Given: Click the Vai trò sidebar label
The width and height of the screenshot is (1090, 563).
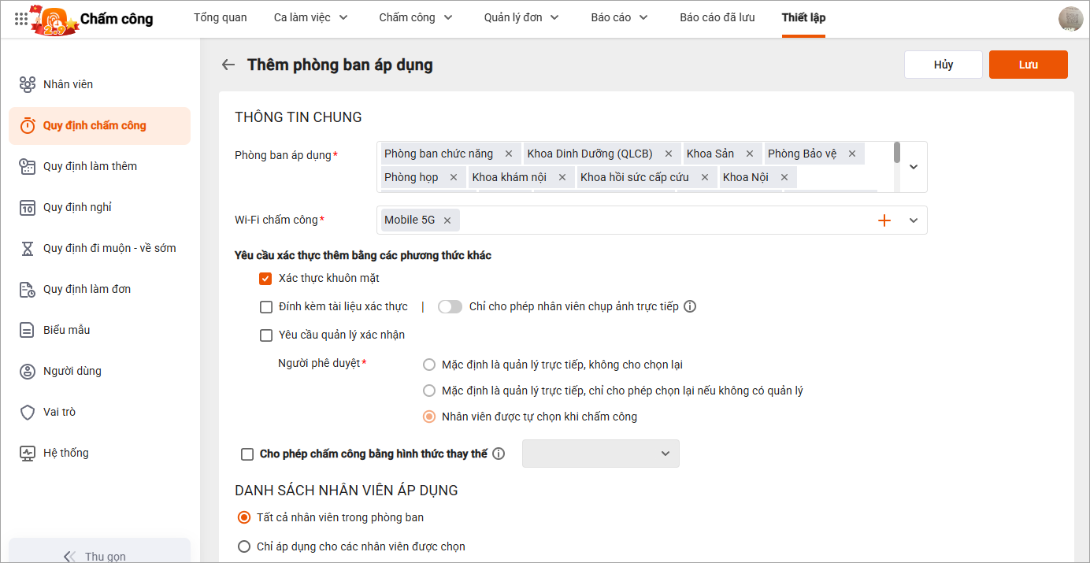Looking at the screenshot, I should pyautogui.click(x=59, y=412).
